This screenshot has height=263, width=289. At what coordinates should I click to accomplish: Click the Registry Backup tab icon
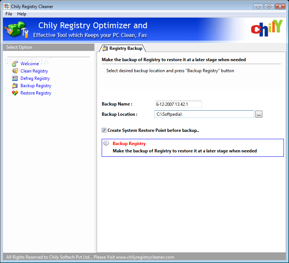click(x=105, y=48)
